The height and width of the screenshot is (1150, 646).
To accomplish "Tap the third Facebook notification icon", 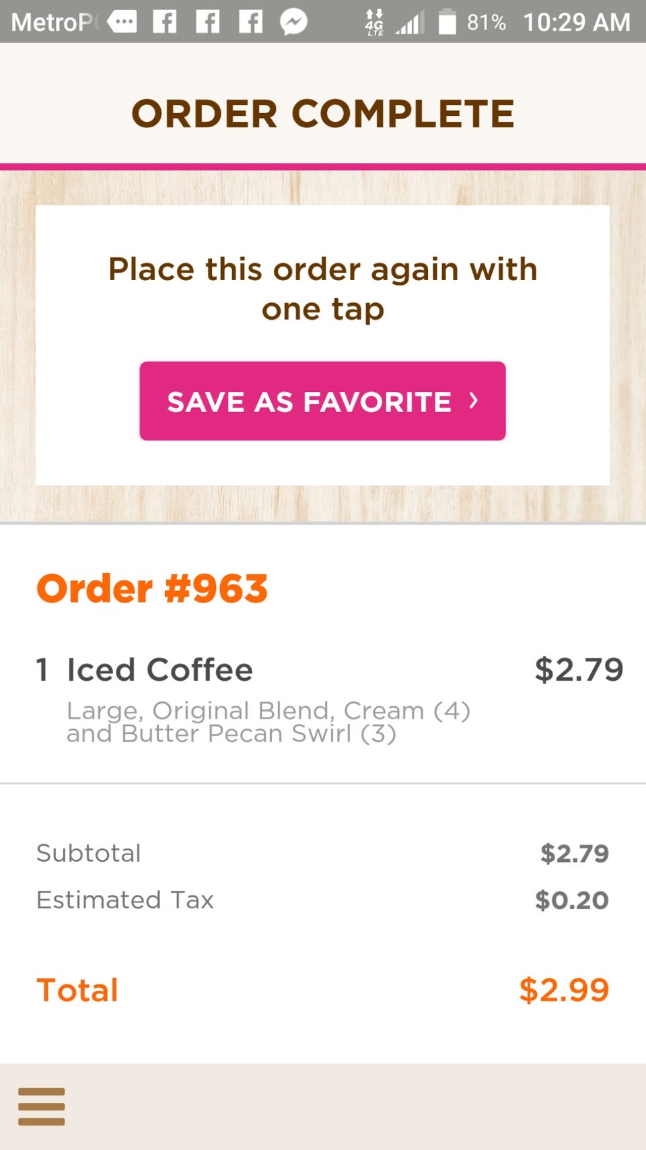I will (x=250, y=21).
